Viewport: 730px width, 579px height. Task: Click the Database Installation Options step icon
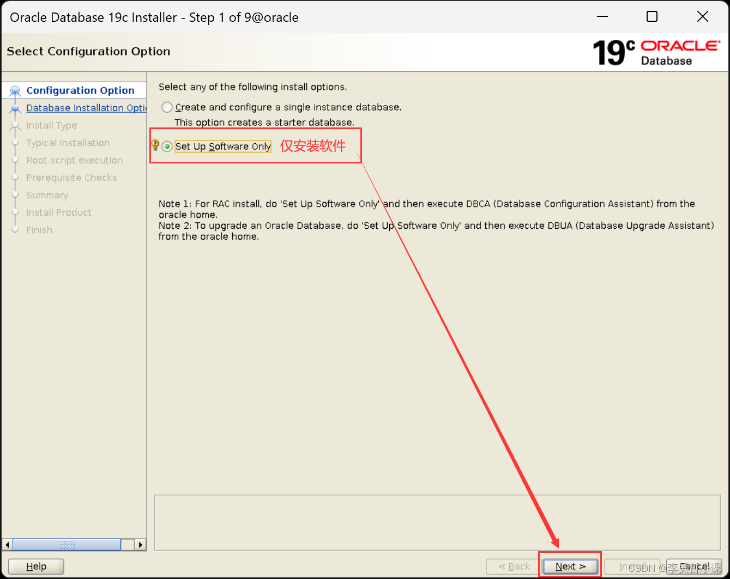(15, 108)
